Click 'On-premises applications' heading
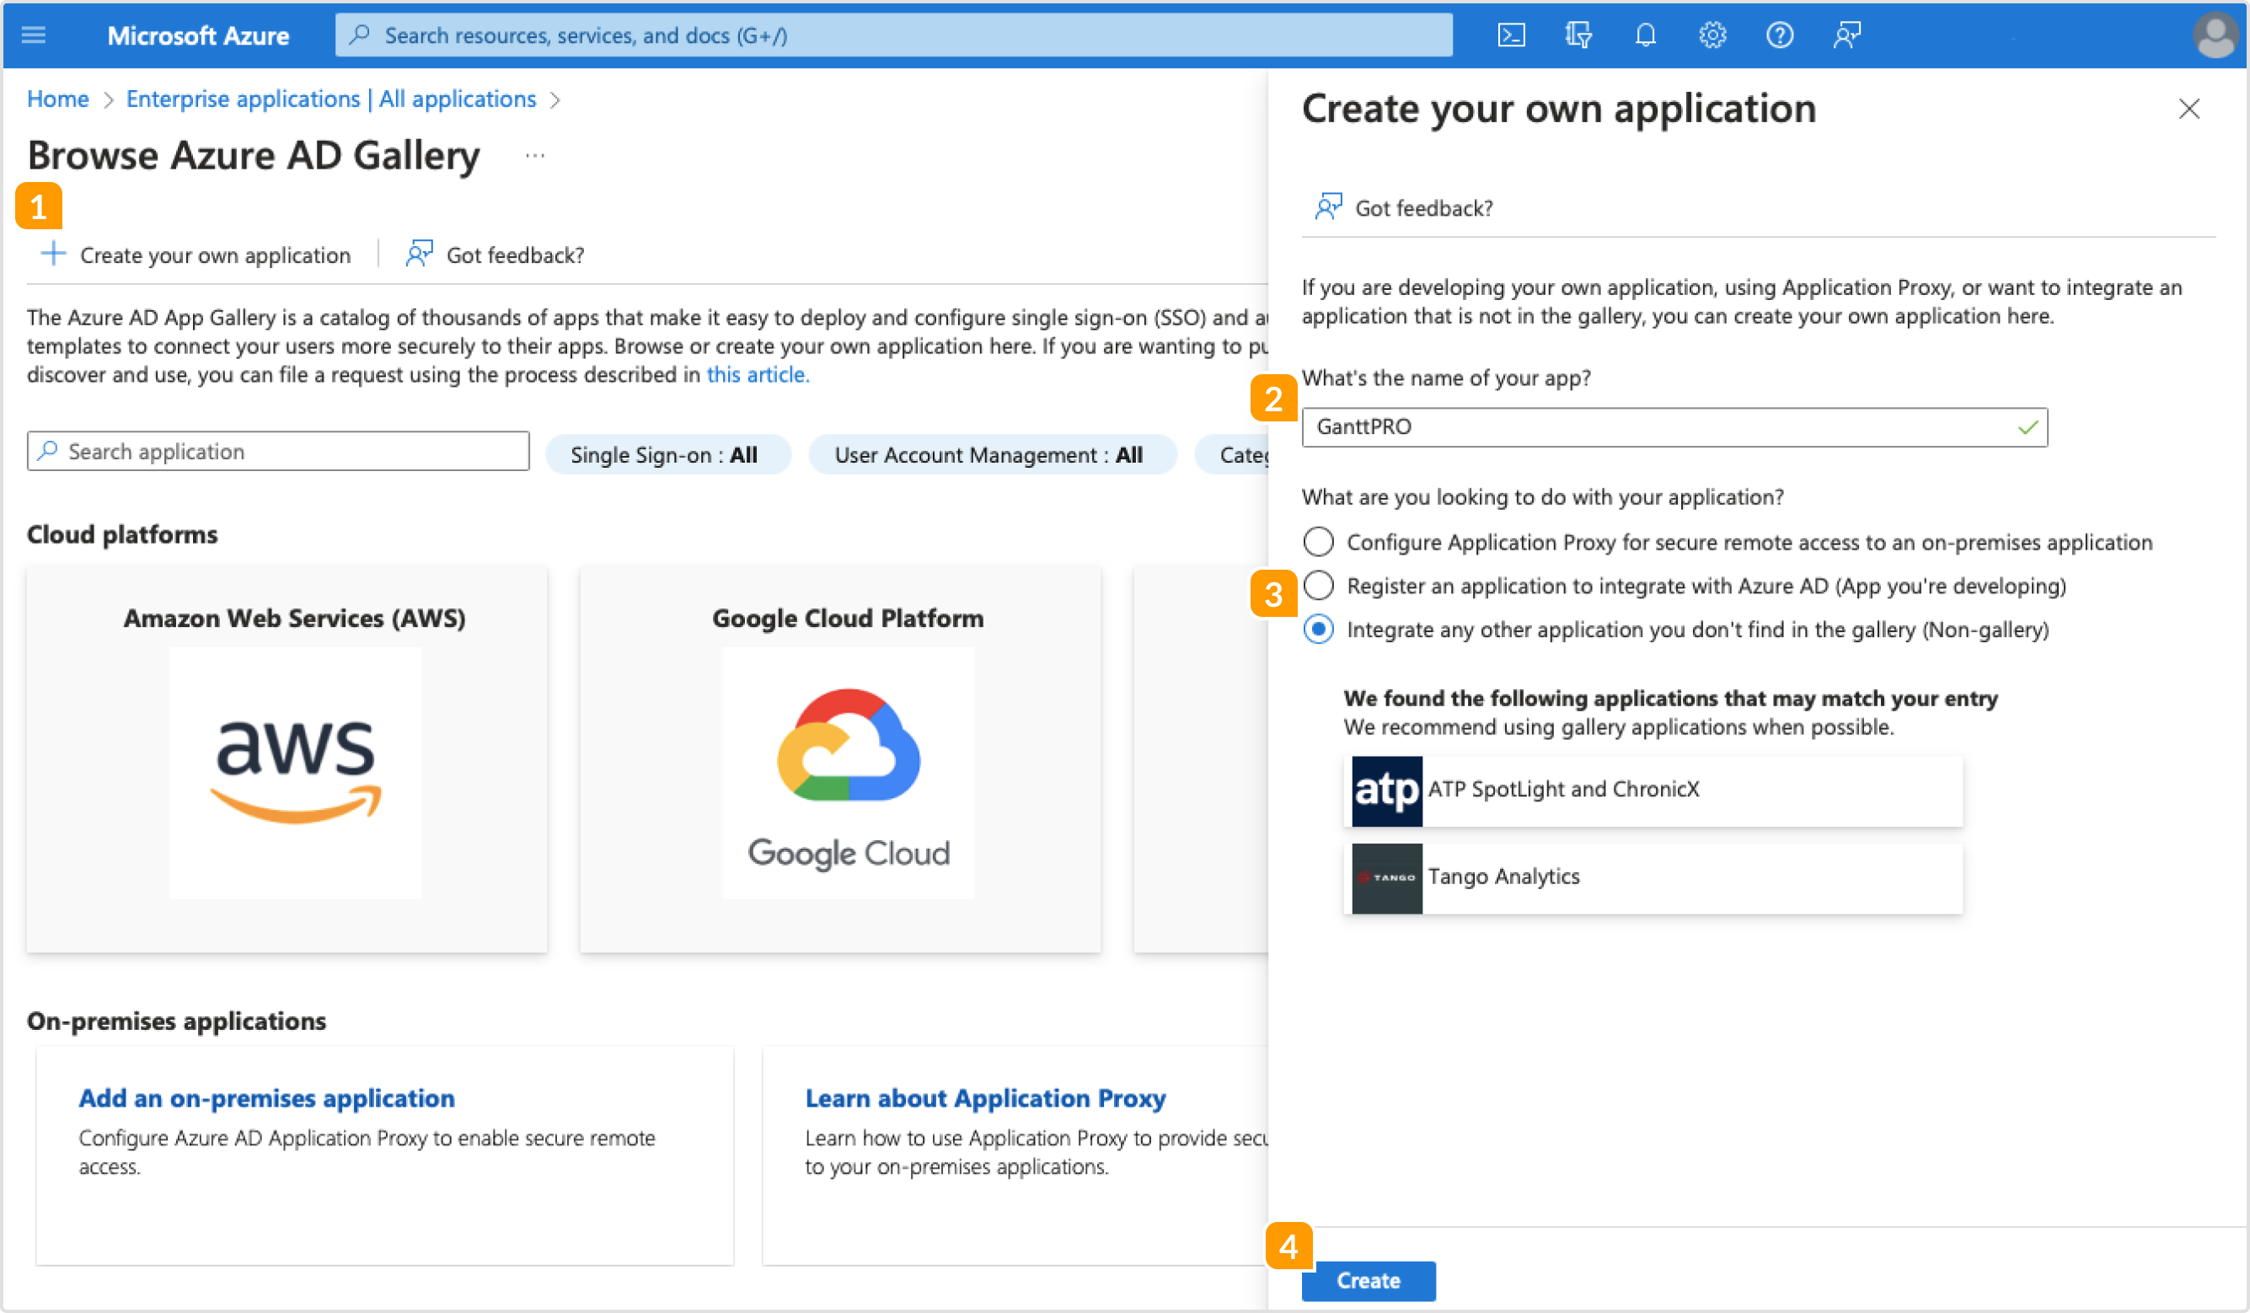Screen dimensions: 2250x1313 (x=177, y=1021)
